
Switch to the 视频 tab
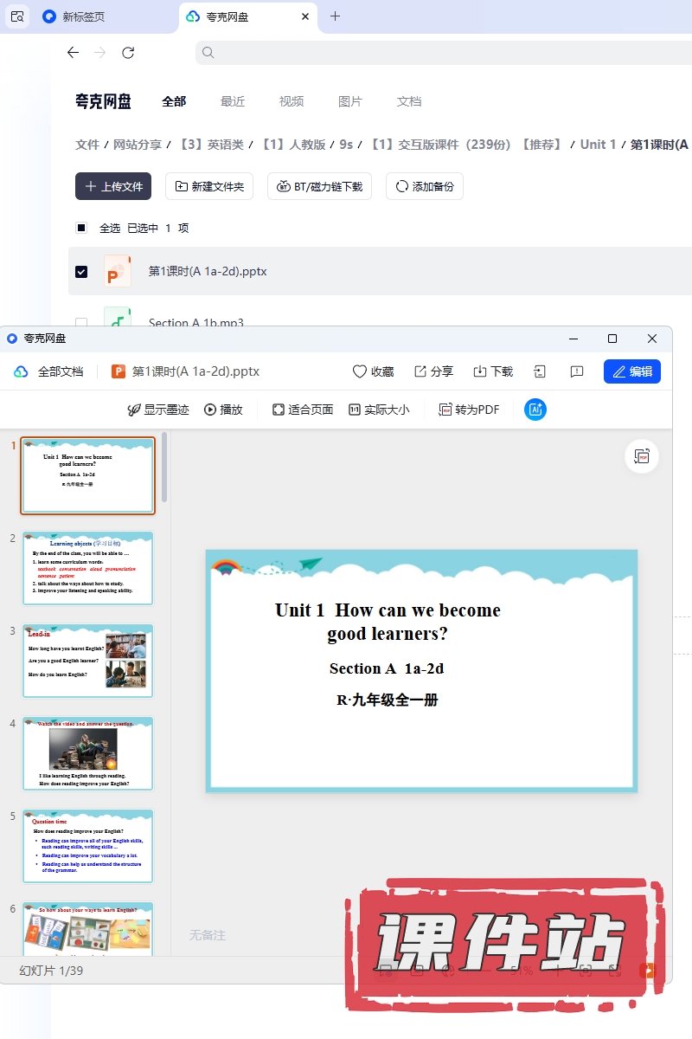pyautogui.click(x=292, y=101)
